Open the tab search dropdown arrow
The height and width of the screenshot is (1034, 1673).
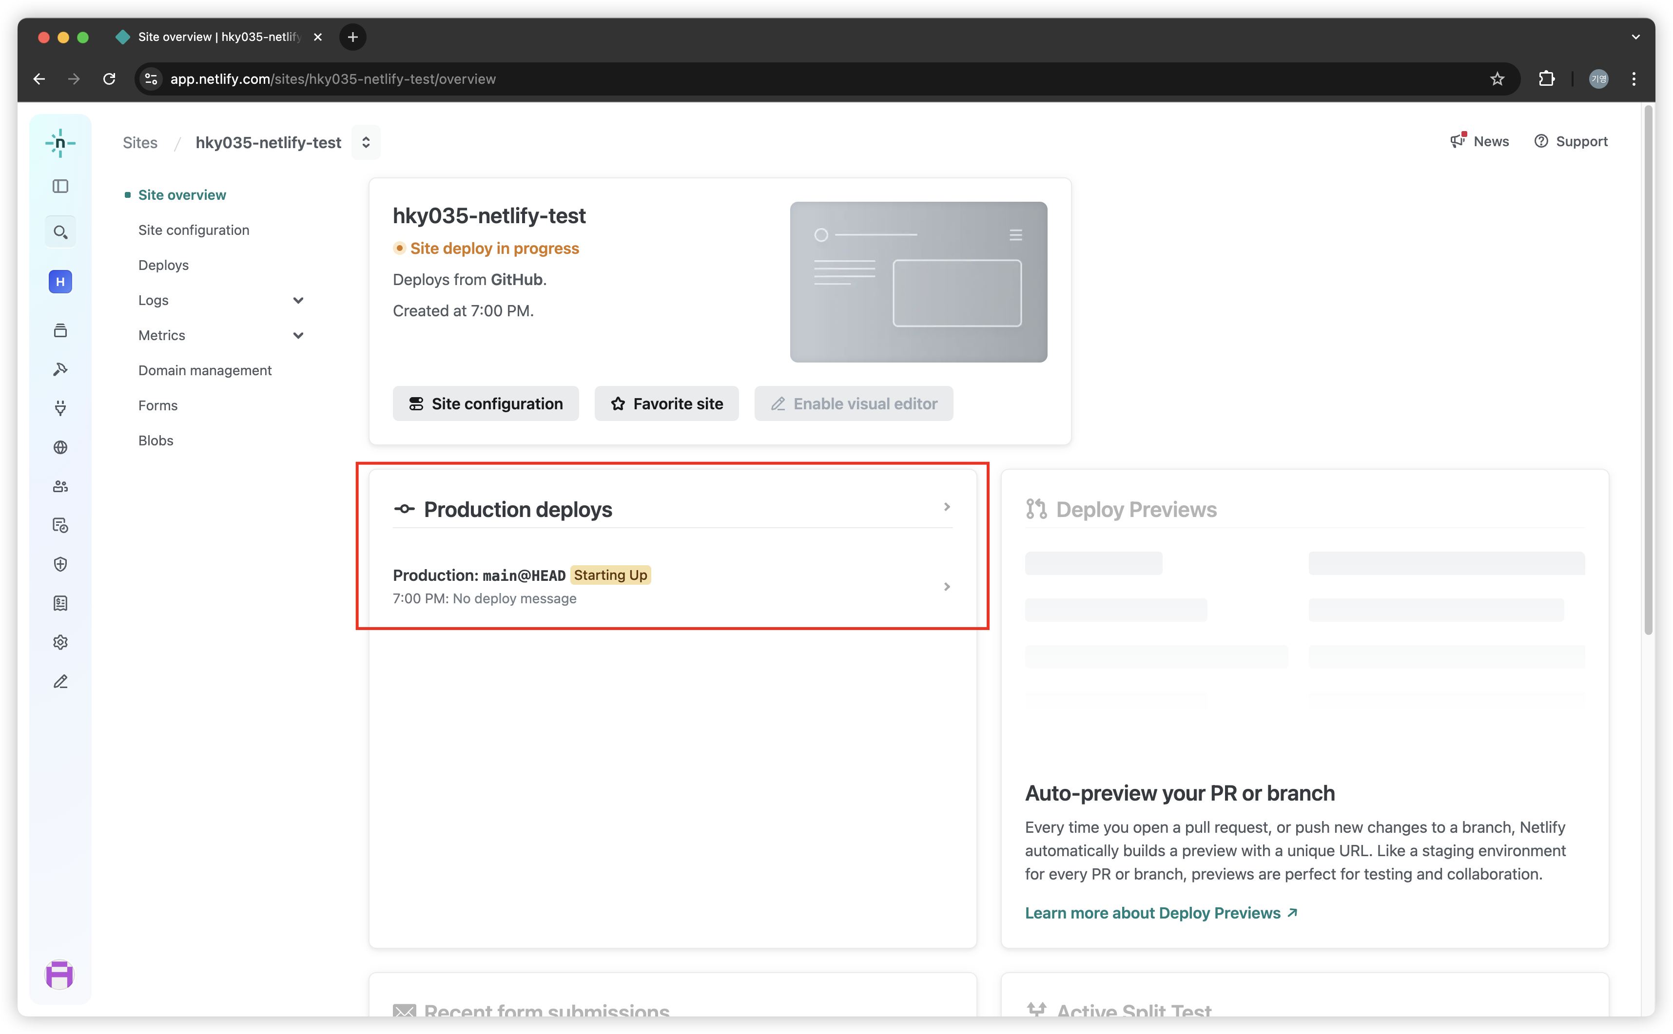(1635, 37)
